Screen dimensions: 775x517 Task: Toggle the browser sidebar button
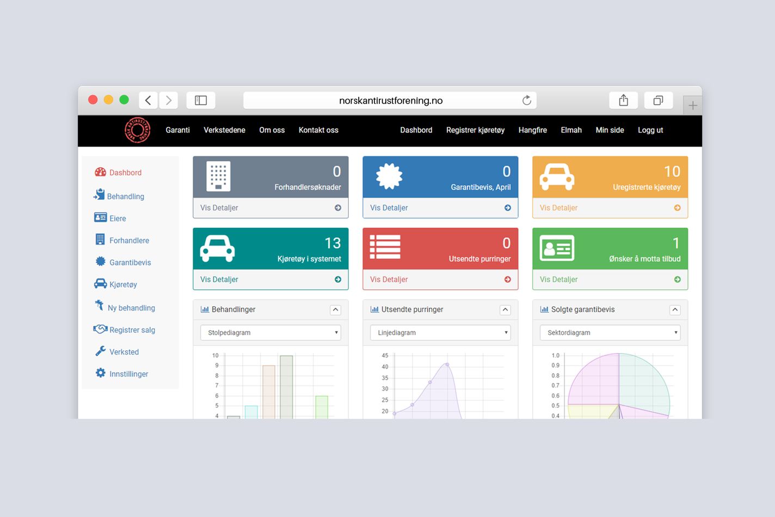point(201,100)
